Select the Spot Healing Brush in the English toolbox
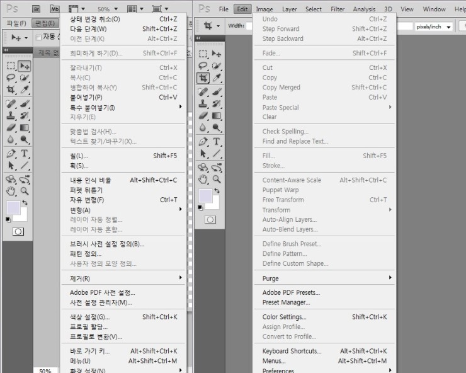The width and height of the screenshot is (466, 373). [203, 92]
